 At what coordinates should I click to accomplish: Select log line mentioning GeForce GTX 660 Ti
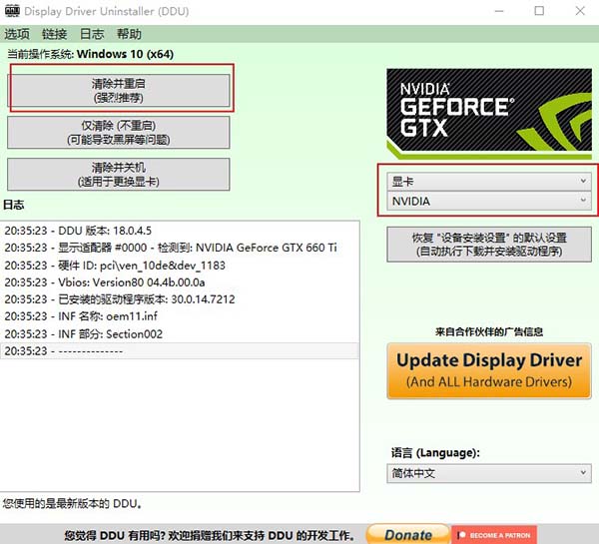[x=180, y=248]
